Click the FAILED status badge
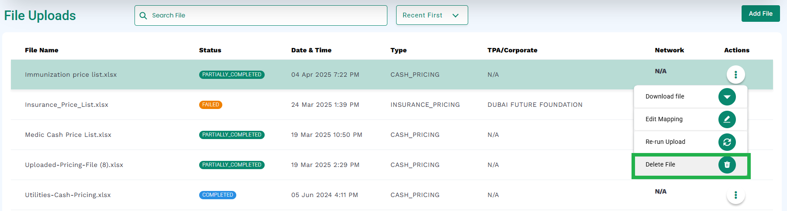 pyautogui.click(x=211, y=105)
